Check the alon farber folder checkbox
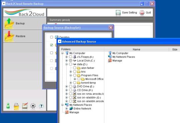Viewport: 180px width, 123px height. [x=75, y=68]
